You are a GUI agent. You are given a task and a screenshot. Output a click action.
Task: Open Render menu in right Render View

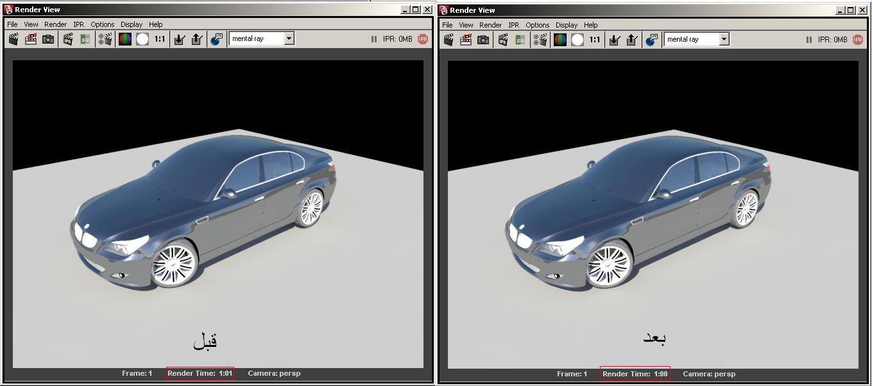pos(490,25)
